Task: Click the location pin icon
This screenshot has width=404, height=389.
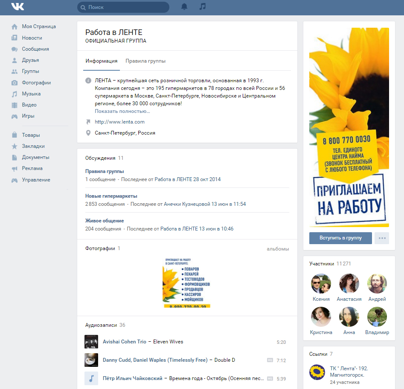Action: (x=88, y=133)
